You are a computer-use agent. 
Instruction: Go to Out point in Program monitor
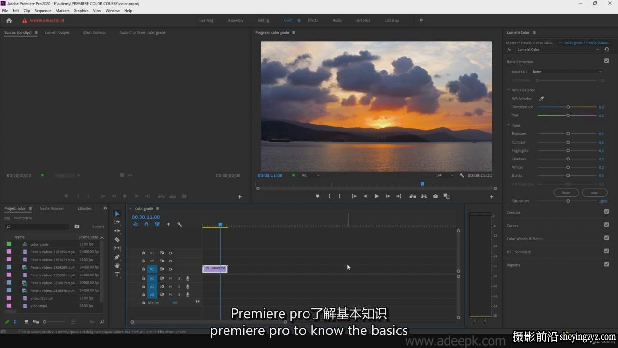tap(399, 196)
